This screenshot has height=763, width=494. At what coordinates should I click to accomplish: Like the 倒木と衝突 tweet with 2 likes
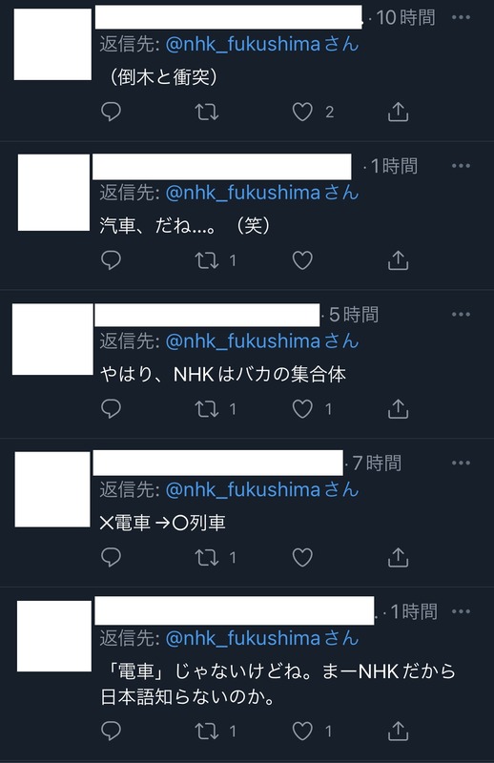tap(302, 112)
